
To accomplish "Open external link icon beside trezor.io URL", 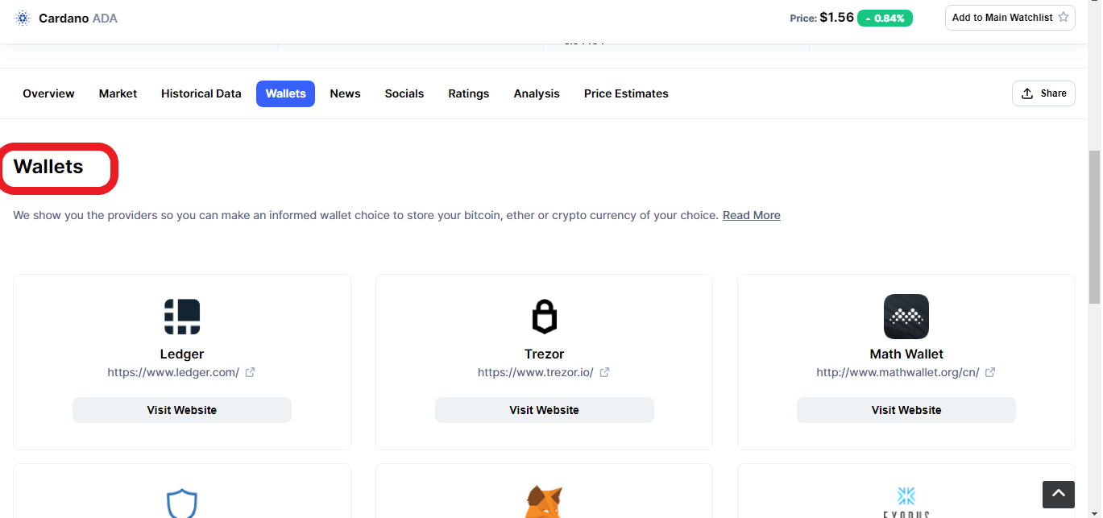I will click(605, 372).
